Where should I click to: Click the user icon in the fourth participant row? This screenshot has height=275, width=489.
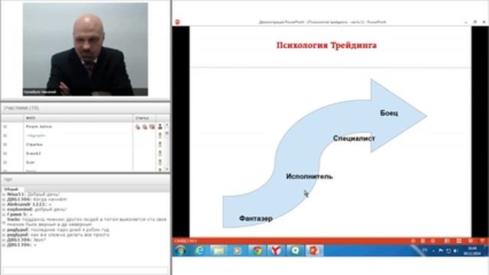pyautogui.click(x=160, y=154)
